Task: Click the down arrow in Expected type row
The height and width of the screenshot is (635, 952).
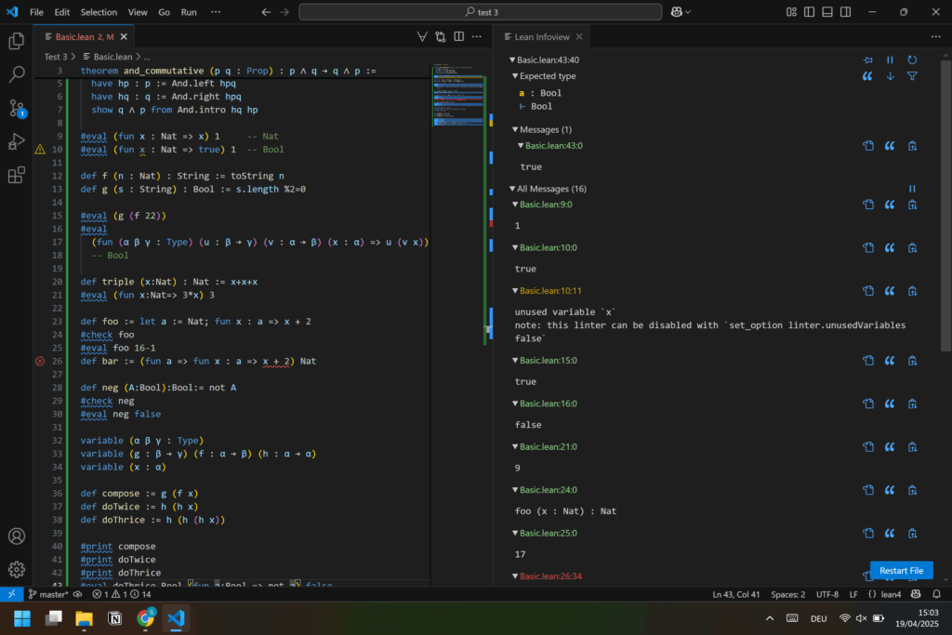Action: [x=890, y=76]
